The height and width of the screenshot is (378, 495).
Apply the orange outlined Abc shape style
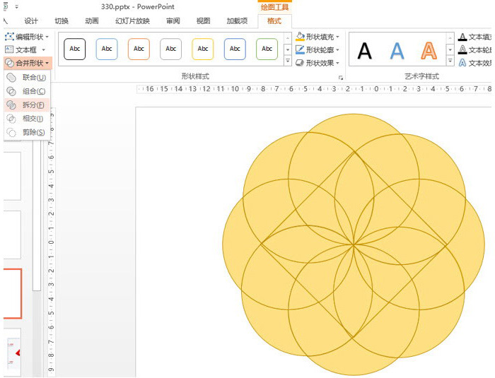pyautogui.click(x=139, y=49)
